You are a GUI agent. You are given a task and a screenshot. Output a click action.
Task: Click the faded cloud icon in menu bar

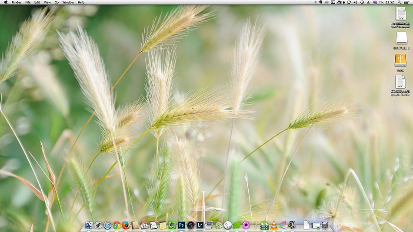coord(326,2)
